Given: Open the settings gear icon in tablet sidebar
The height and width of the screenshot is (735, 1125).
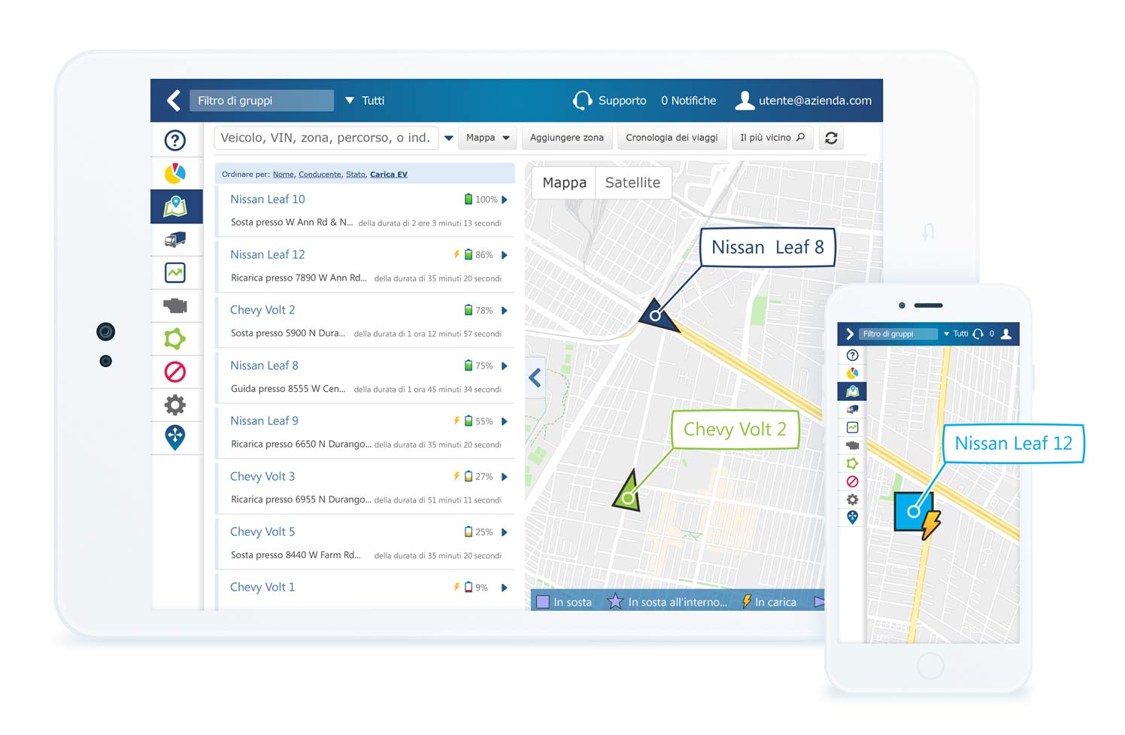Looking at the screenshot, I should pyautogui.click(x=175, y=405).
